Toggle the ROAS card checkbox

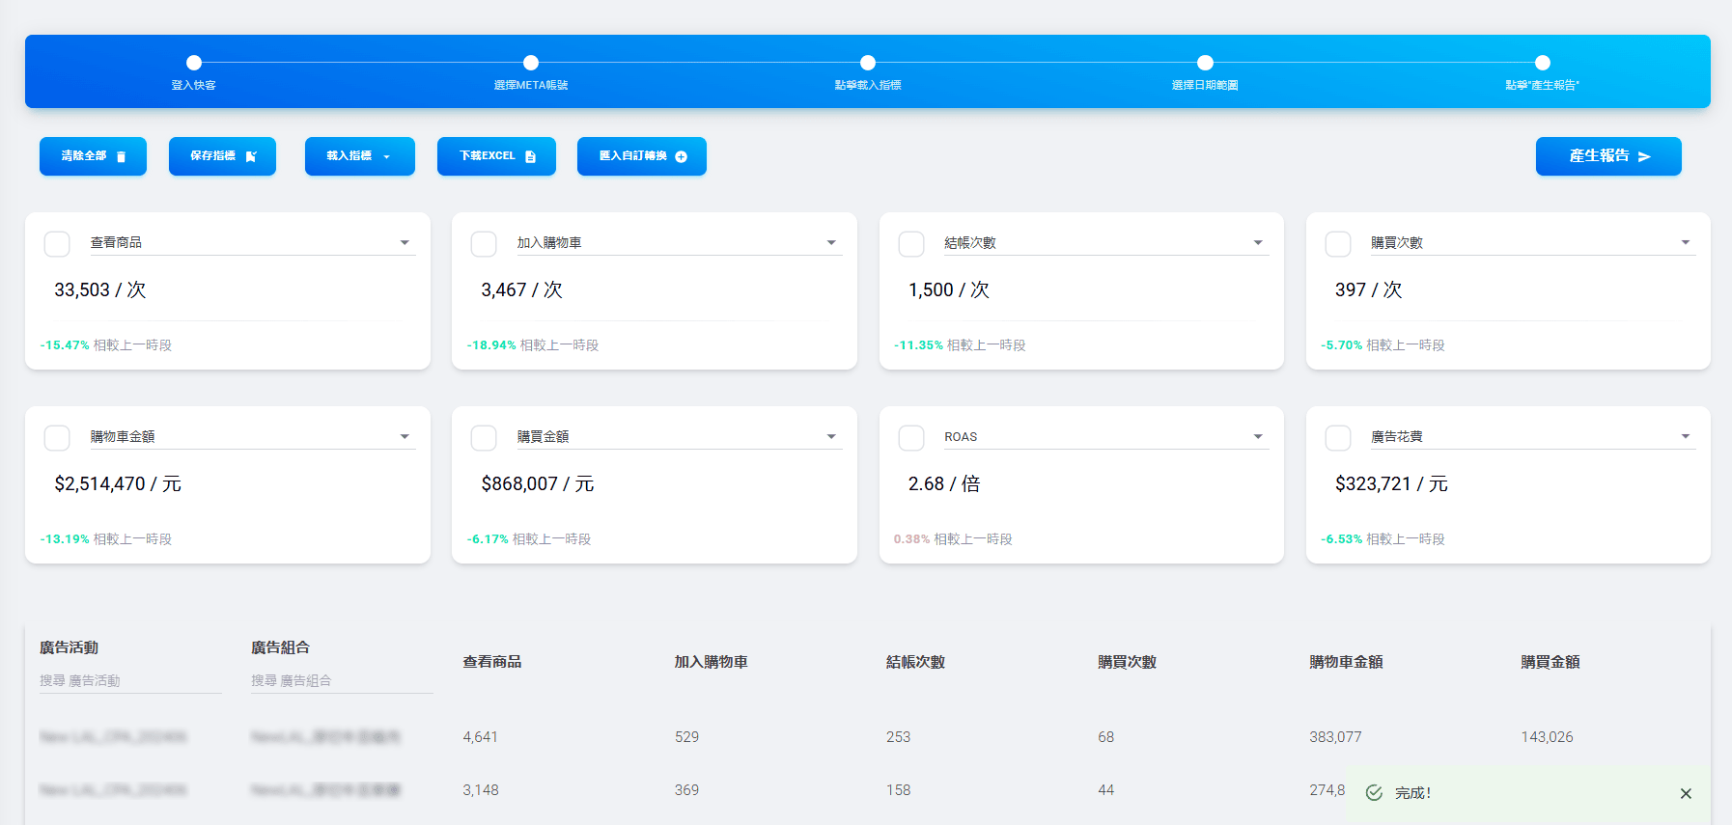[x=911, y=437]
